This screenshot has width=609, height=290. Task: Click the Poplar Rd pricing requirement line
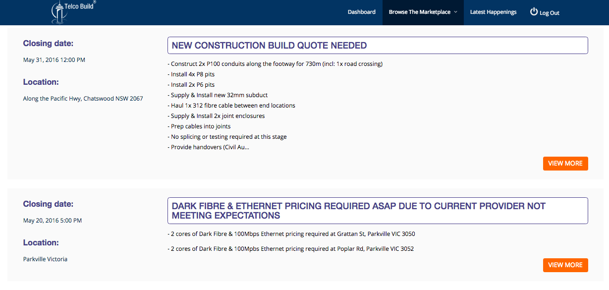point(291,249)
